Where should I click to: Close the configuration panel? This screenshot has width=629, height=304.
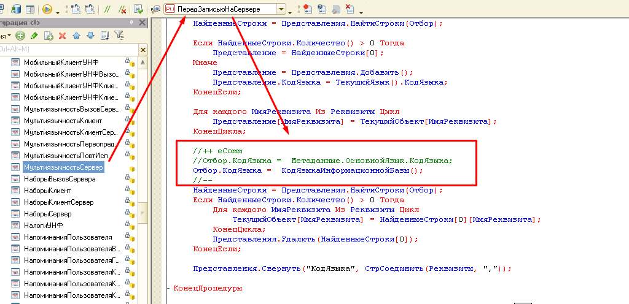click(x=143, y=22)
